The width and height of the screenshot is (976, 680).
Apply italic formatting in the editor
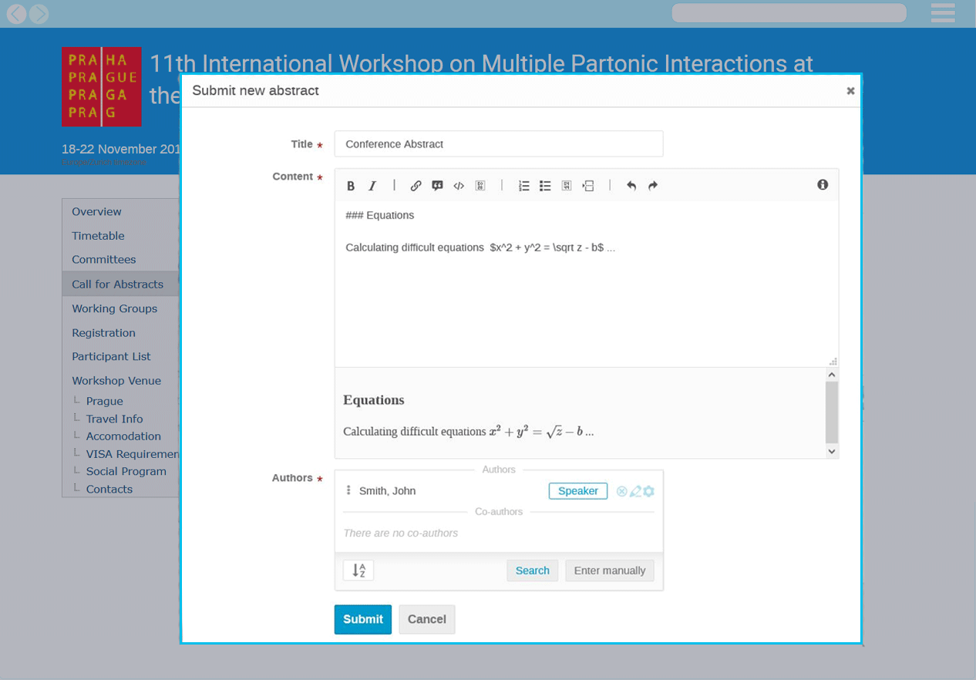372,186
